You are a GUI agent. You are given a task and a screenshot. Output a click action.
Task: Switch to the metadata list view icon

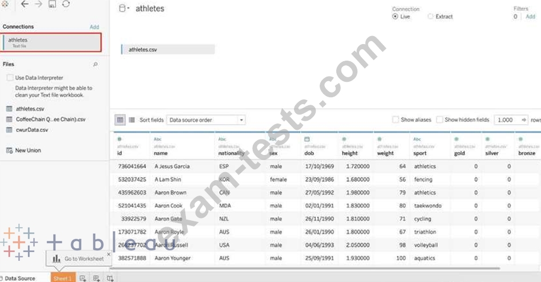(x=132, y=120)
